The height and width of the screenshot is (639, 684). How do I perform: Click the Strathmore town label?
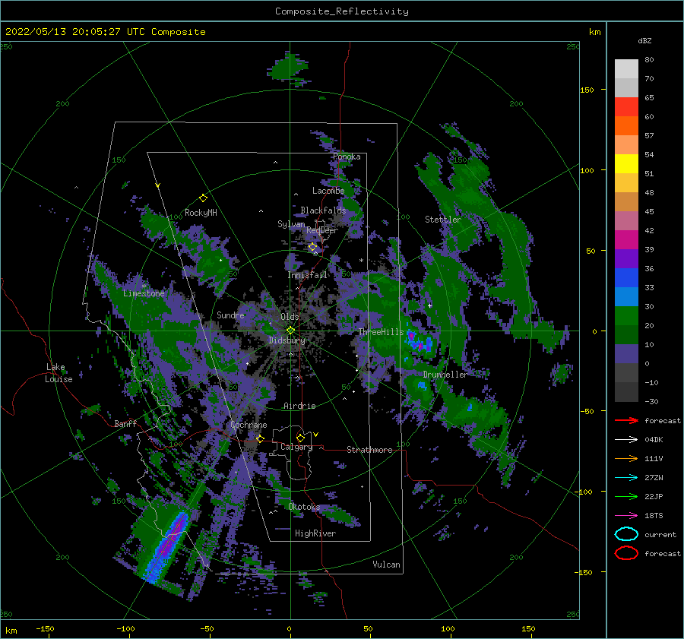point(369,450)
